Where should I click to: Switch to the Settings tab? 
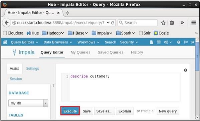(x=33, y=68)
